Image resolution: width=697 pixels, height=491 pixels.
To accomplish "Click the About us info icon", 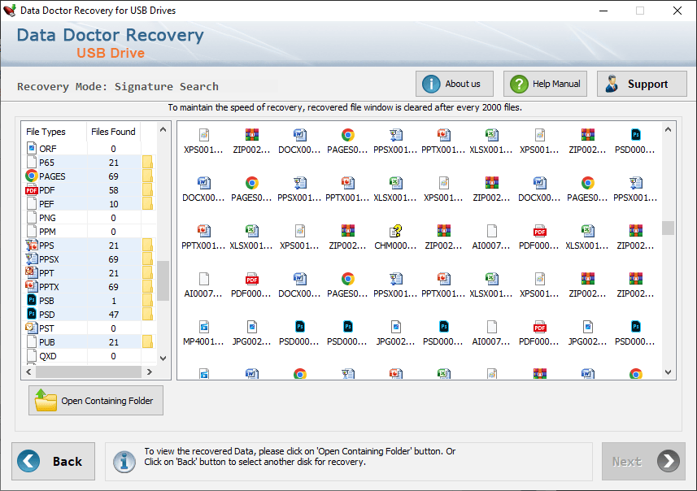I will tap(431, 84).
